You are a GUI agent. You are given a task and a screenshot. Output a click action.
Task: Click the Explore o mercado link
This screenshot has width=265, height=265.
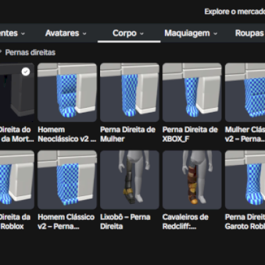[x=235, y=12]
